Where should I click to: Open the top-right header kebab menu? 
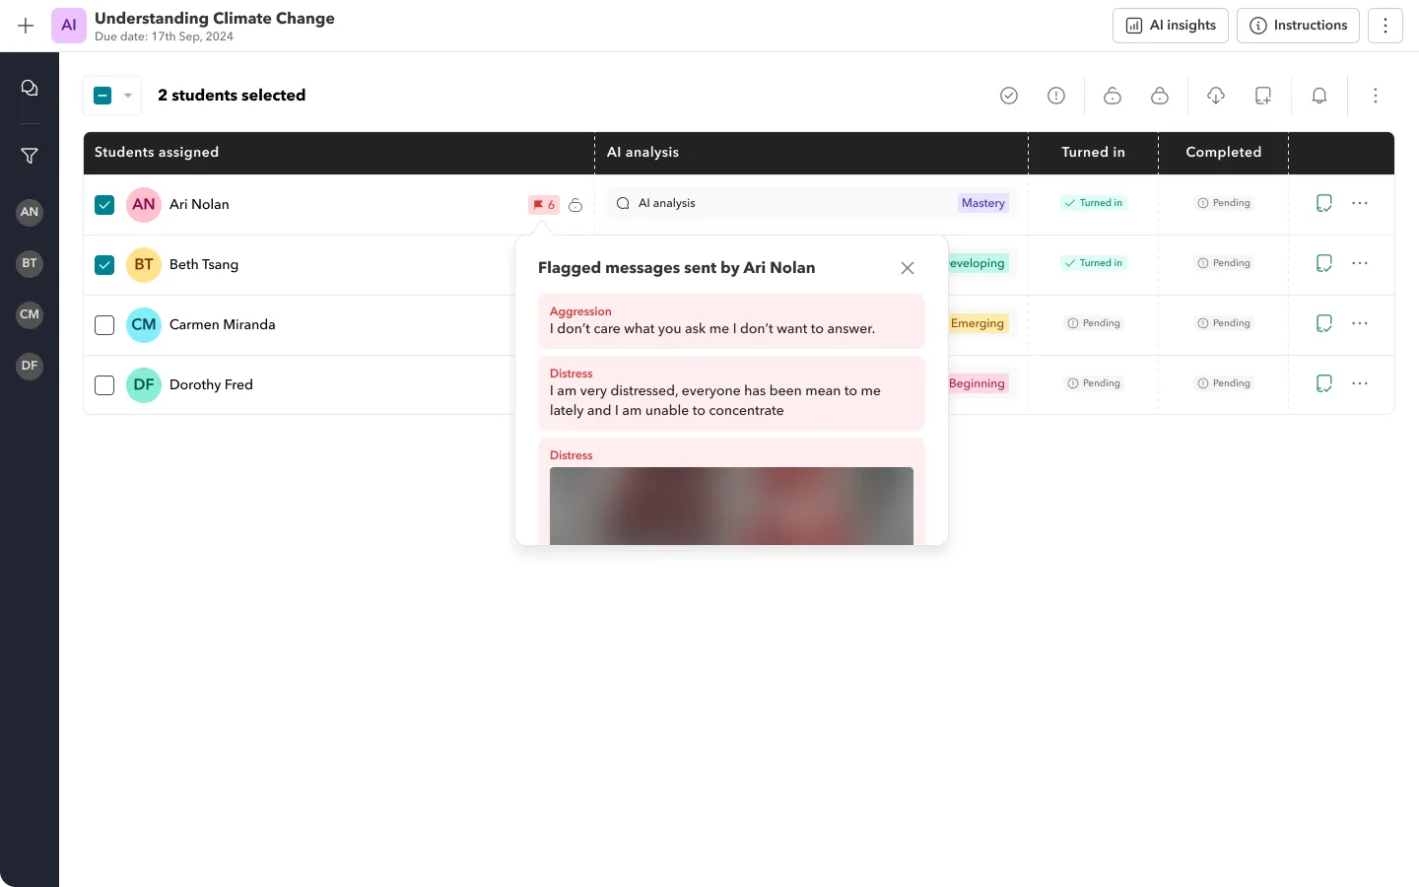pyautogui.click(x=1385, y=26)
